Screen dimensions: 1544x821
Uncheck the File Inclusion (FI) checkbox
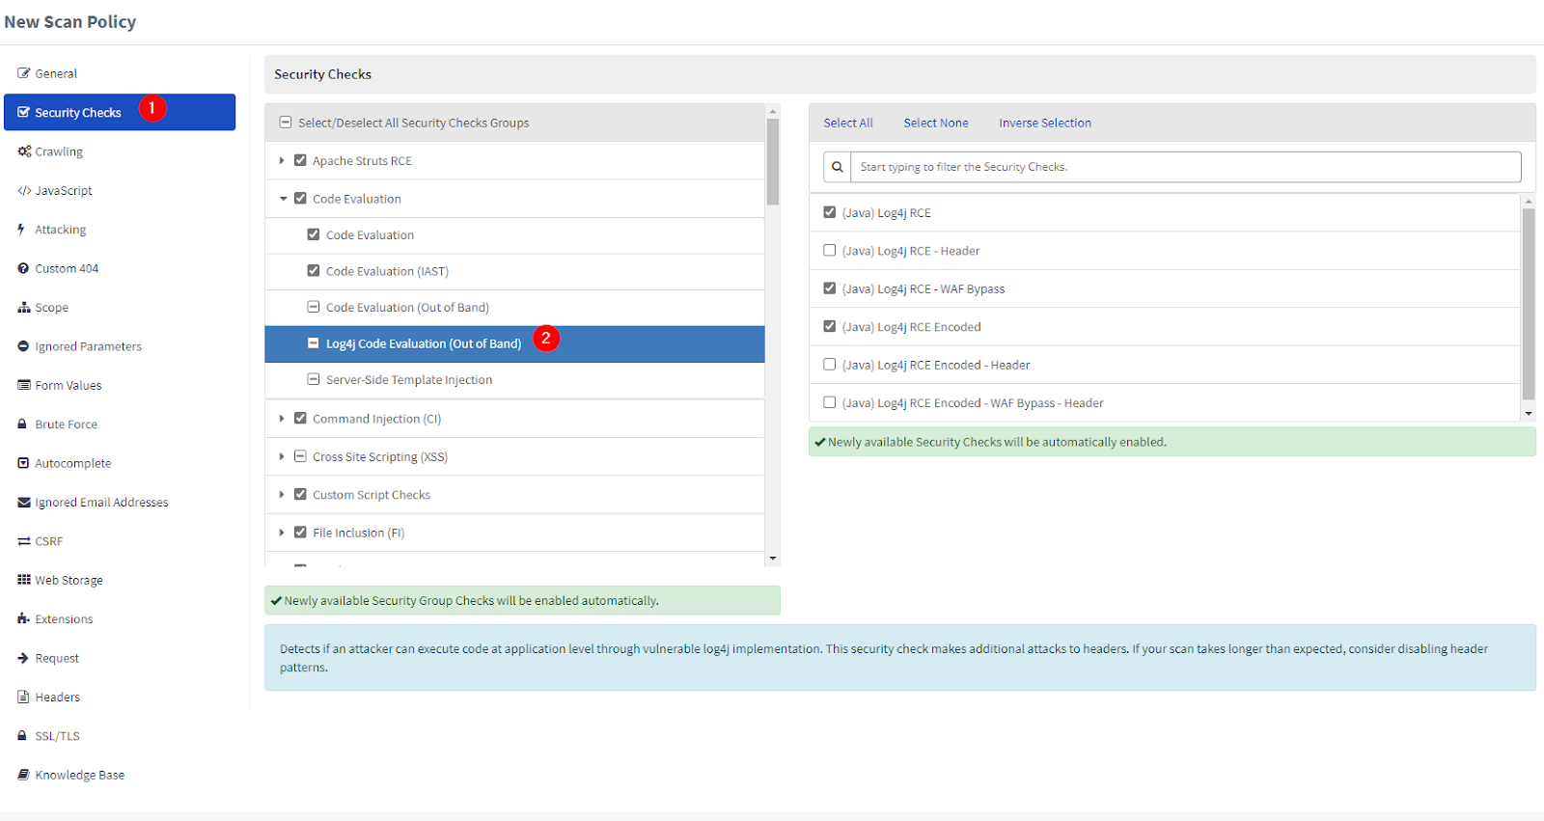[x=300, y=532]
